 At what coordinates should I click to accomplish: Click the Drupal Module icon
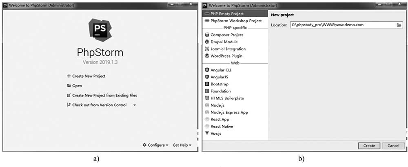pos(207,42)
